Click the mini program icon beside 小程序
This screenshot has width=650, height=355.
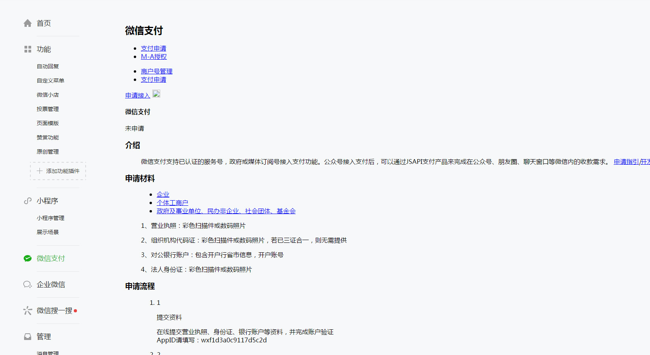28,201
